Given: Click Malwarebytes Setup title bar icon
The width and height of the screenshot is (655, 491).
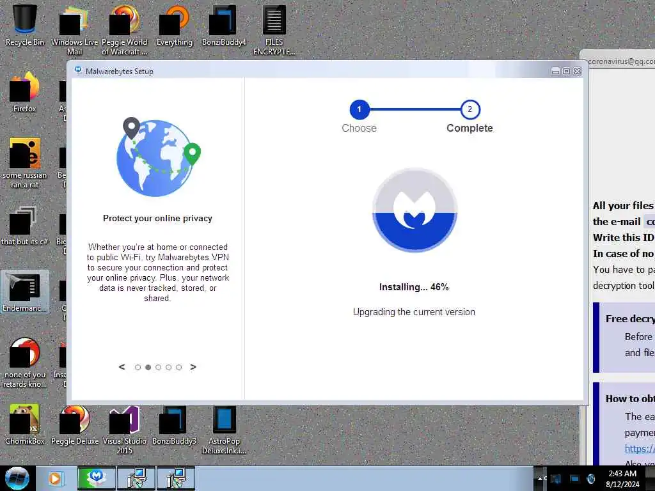Looking at the screenshot, I should click(78, 70).
